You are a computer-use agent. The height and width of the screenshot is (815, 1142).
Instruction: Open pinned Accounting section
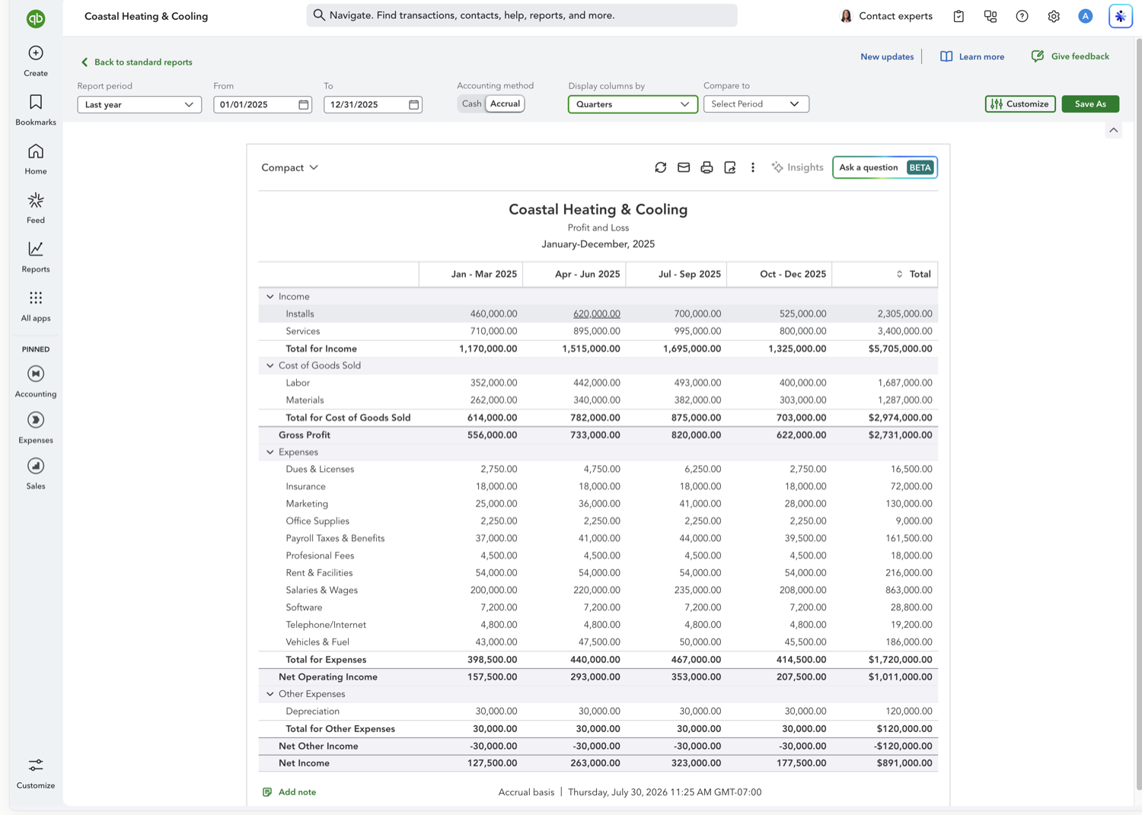[36, 381]
